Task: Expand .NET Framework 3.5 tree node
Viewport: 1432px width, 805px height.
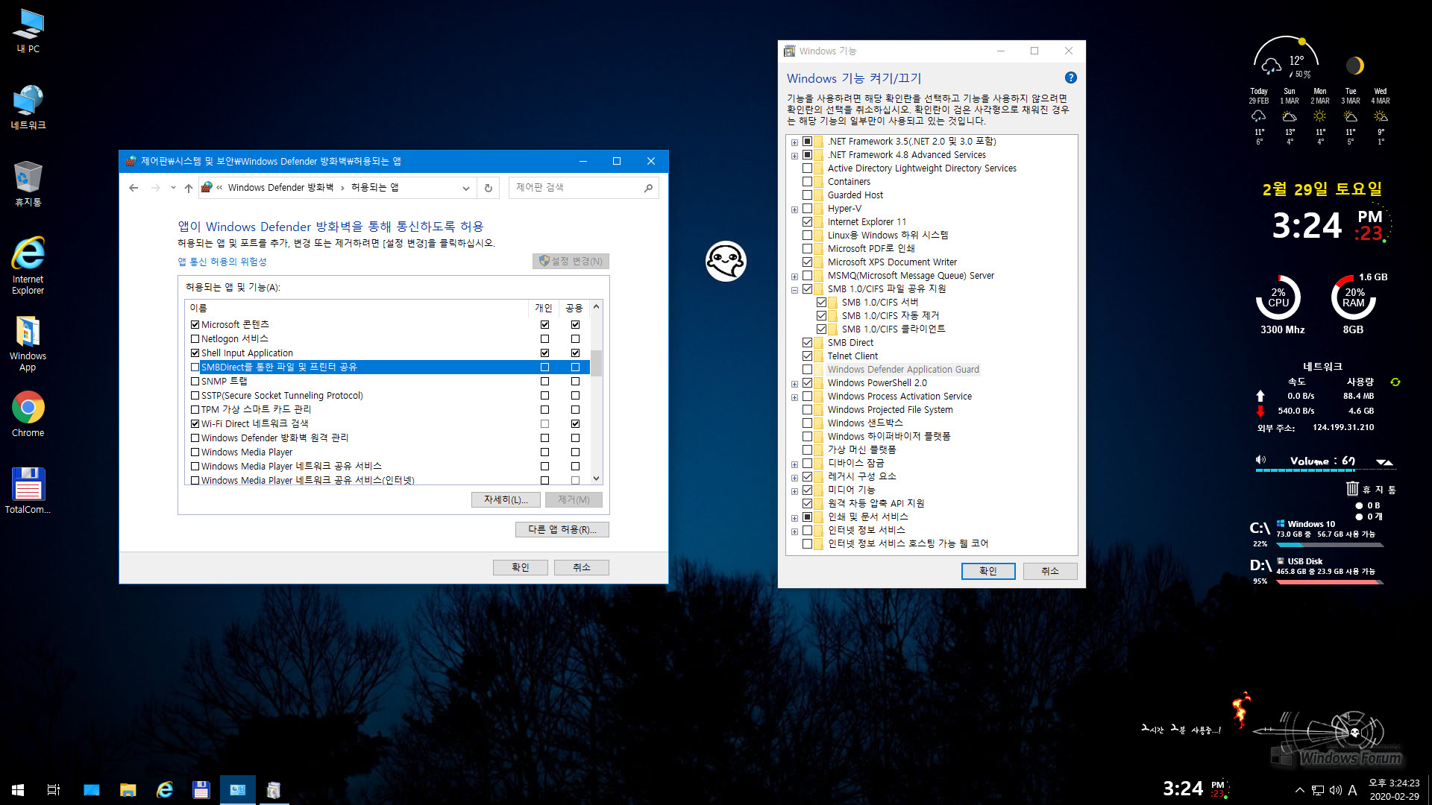Action: click(794, 142)
